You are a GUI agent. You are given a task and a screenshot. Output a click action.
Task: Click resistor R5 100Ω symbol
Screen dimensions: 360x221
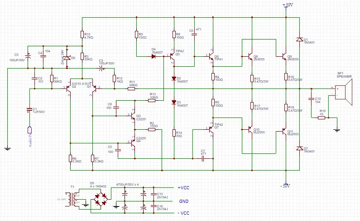(x=213, y=103)
